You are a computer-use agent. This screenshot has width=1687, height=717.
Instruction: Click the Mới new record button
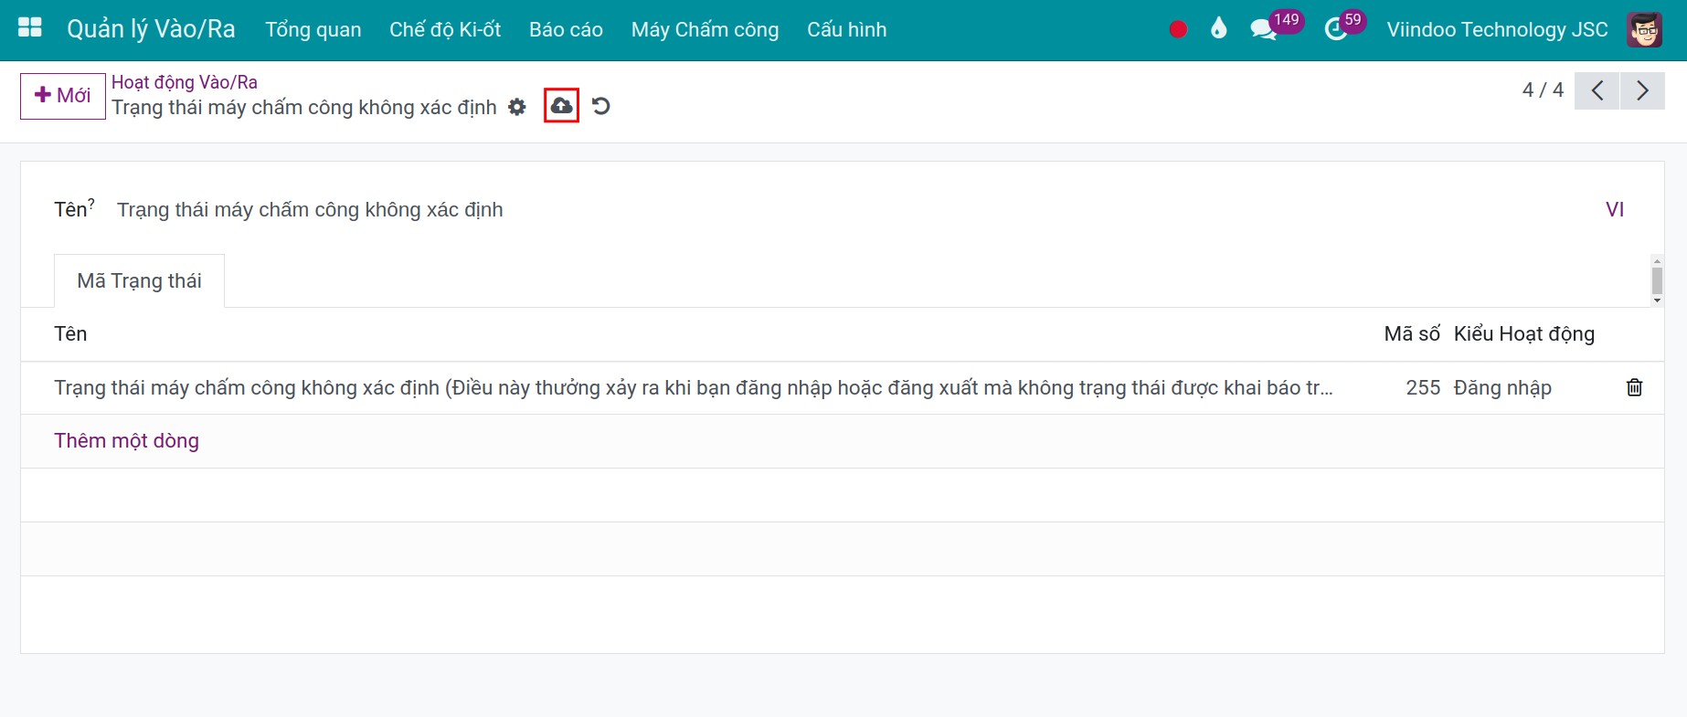tap(63, 96)
